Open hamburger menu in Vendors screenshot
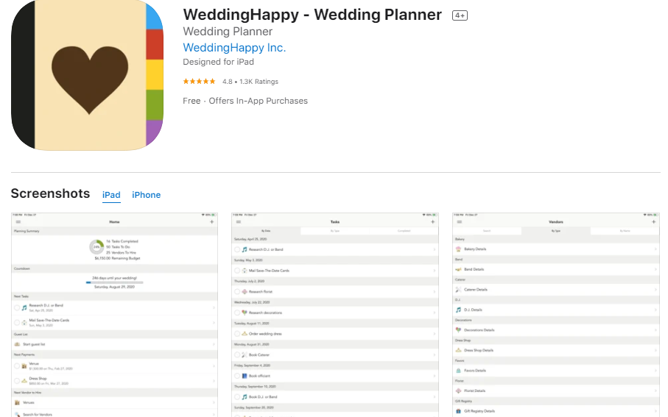This screenshot has height=417, width=668. pos(460,221)
